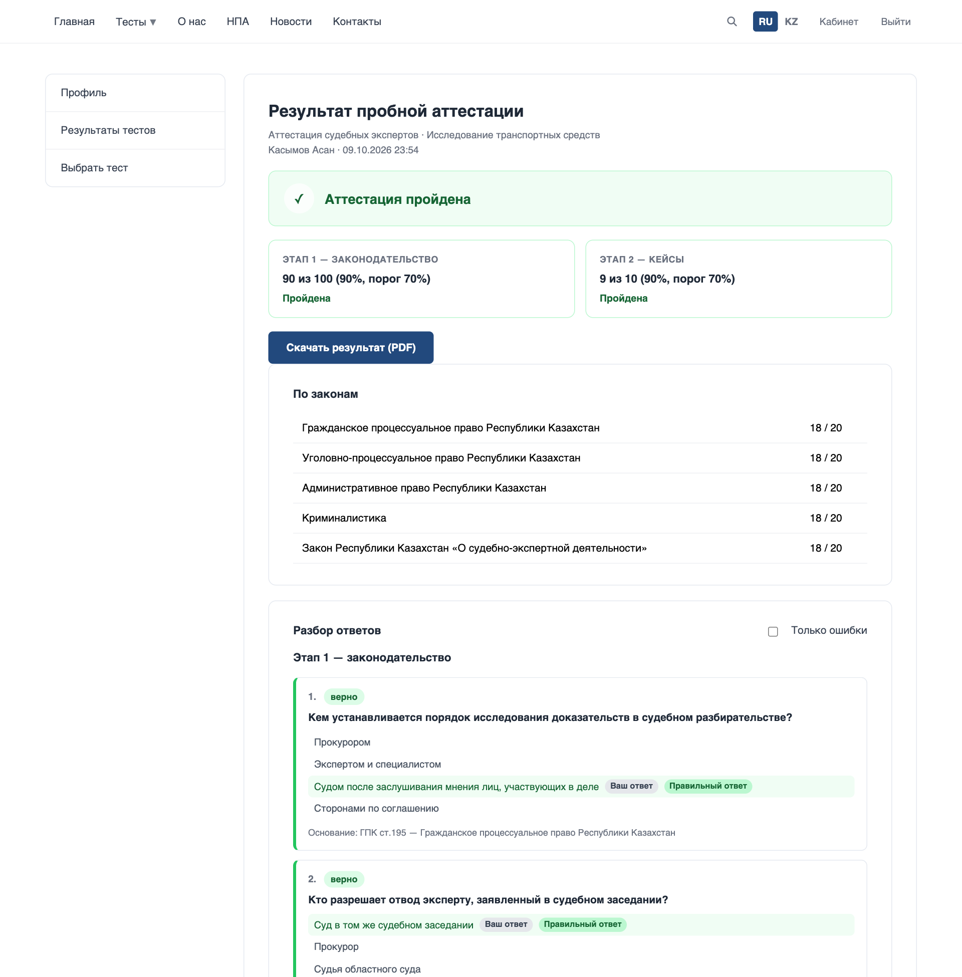
Task: Select the 'О судебно-экспертной деятельности' law row
Action: (x=580, y=548)
